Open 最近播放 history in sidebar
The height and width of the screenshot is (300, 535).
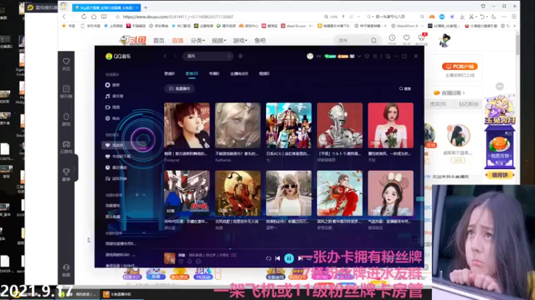pyautogui.click(x=116, y=167)
